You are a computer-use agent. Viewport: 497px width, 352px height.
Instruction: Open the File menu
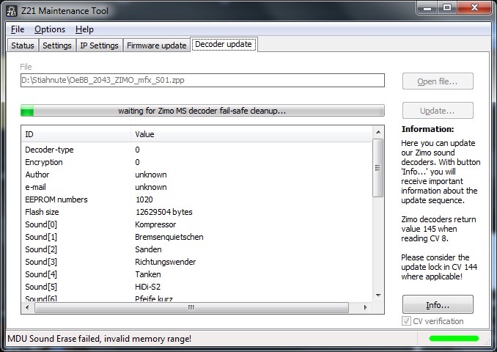pos(18,29)
